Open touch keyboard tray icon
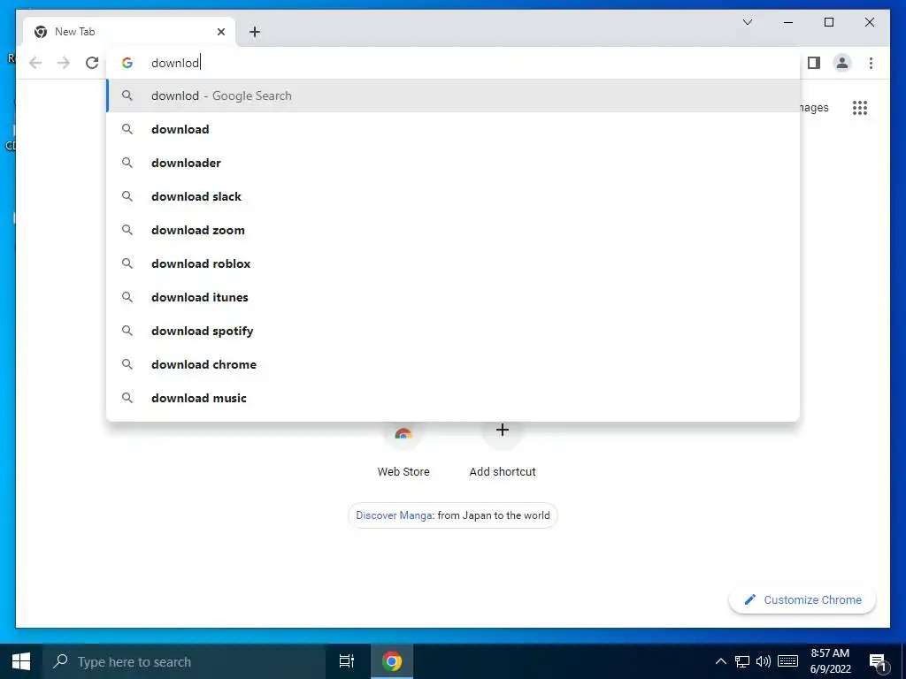The height and width of the screenshot is (679, 906). click(x=787, y=661)
